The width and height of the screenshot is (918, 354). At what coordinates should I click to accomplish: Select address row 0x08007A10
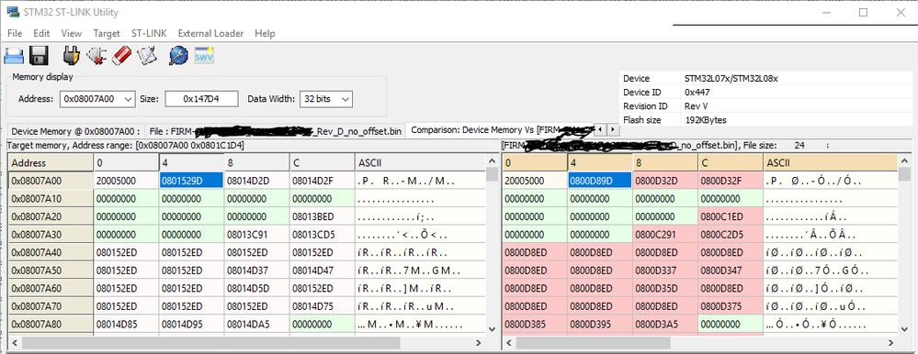pos(51,199)
